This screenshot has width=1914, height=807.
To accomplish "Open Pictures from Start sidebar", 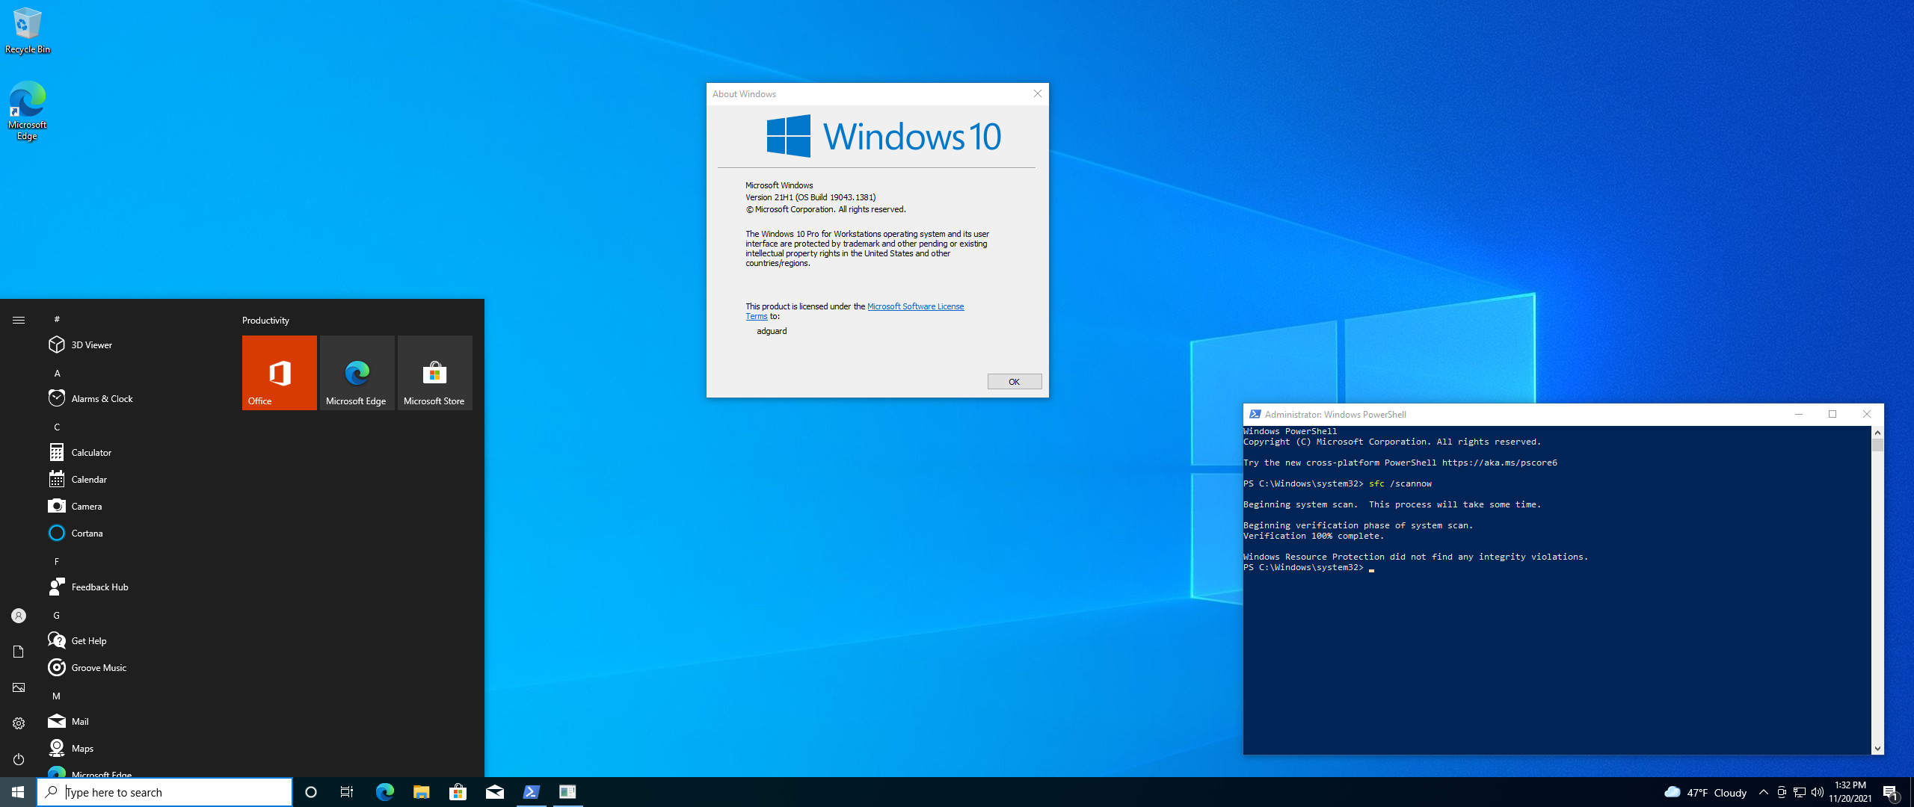I will click(19, 687).
